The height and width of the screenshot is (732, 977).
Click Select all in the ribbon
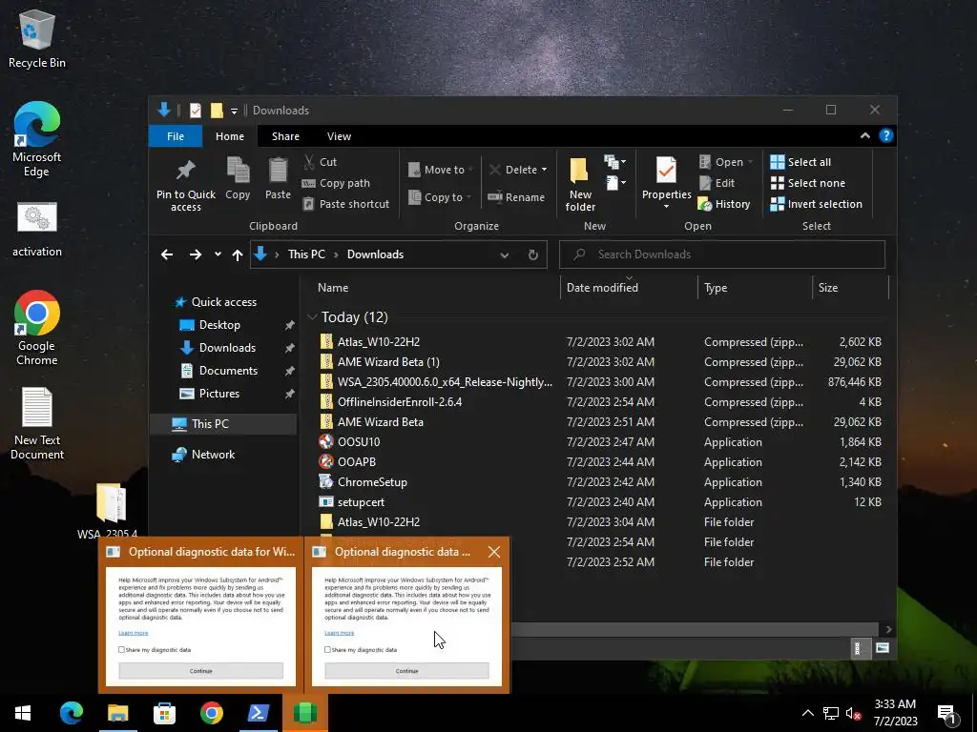(x=800, y=162)
